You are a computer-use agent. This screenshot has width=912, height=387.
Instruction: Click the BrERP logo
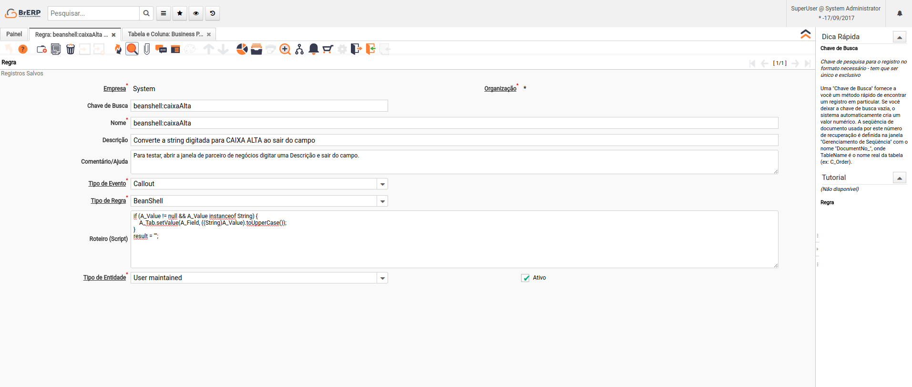pos(23,13)
